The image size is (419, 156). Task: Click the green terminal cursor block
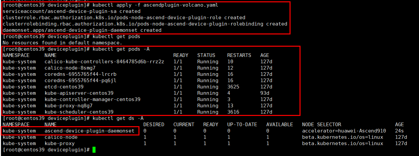(94, 150)
